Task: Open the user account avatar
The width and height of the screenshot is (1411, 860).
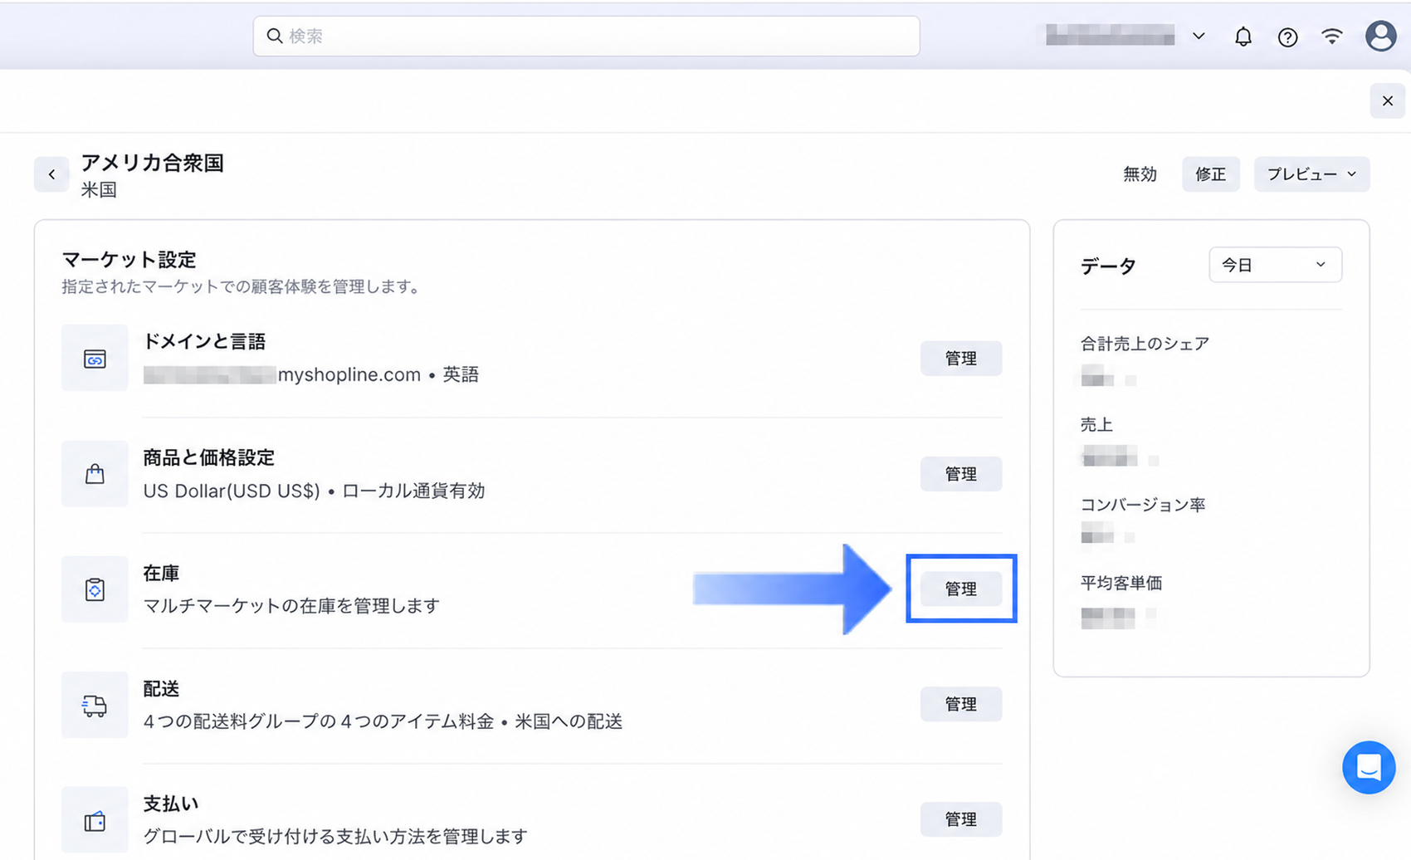Action: tap(1381, 37)
